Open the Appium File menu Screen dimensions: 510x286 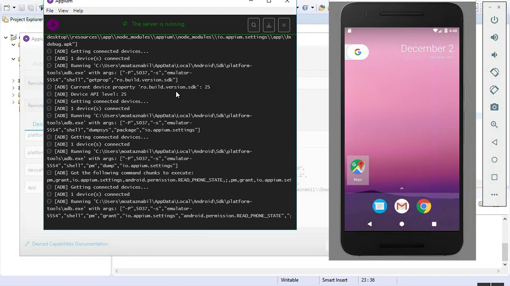point(50,11)
